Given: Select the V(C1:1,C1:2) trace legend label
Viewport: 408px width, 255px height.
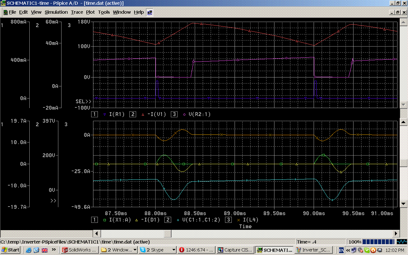Looking at the screenshot, I should click(201, 220).
